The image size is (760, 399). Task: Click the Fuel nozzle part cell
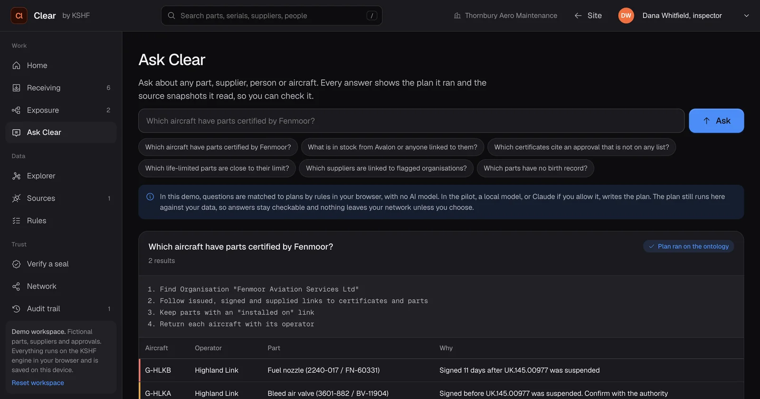(323, 370)
